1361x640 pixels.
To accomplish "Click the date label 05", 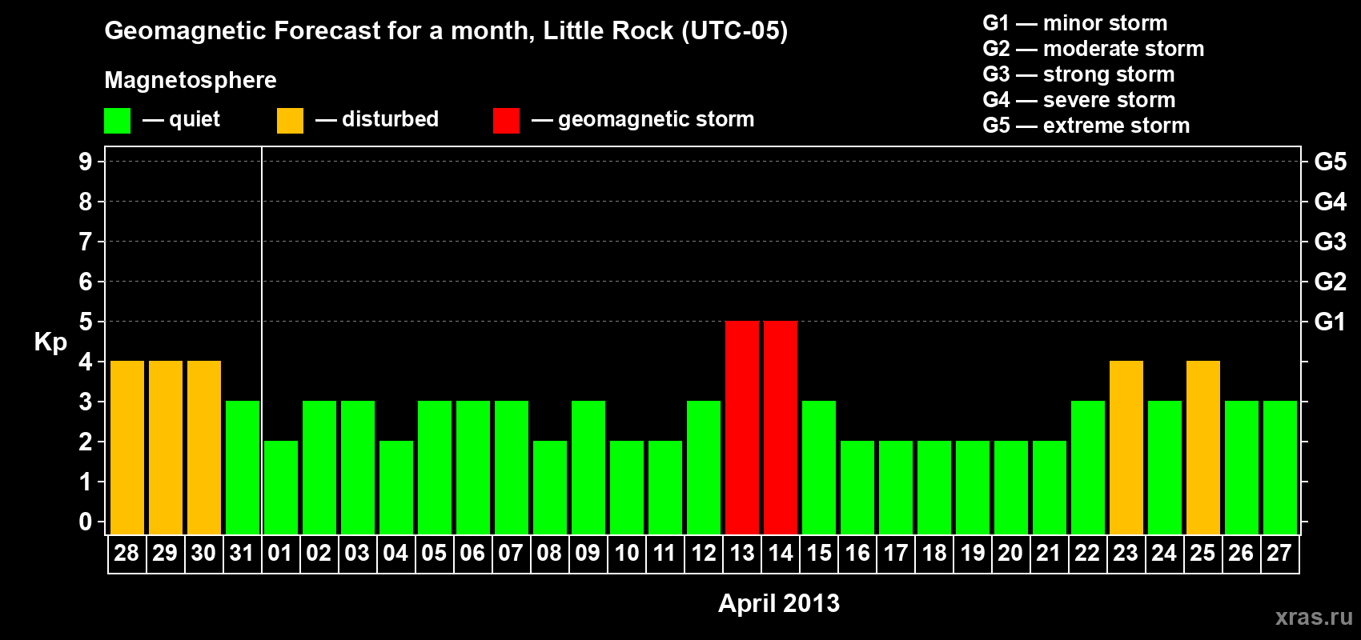I will coord(434,554).
